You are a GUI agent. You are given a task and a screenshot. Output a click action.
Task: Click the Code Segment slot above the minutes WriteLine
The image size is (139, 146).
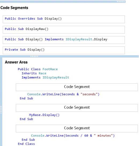click(77, 128)
